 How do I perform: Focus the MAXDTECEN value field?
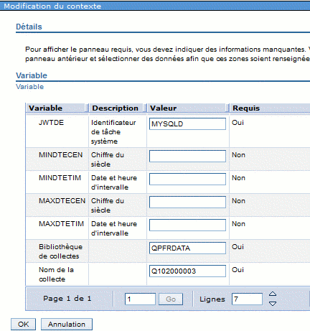(187, 202)
